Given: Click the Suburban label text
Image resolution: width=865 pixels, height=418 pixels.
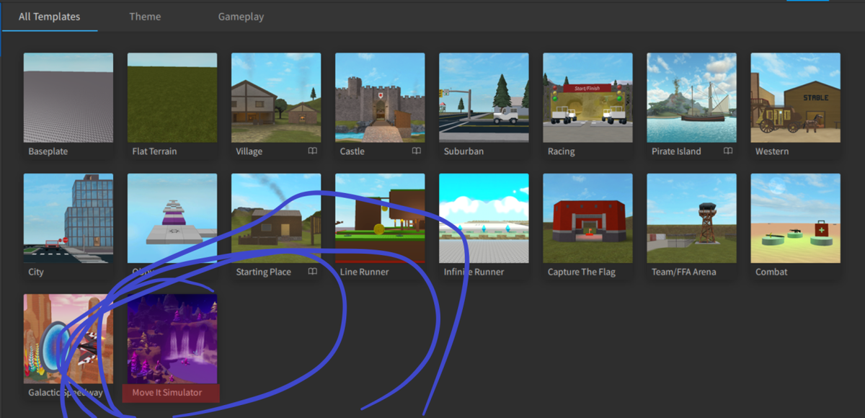Looking at the screenshot, I should coord(463,151).
